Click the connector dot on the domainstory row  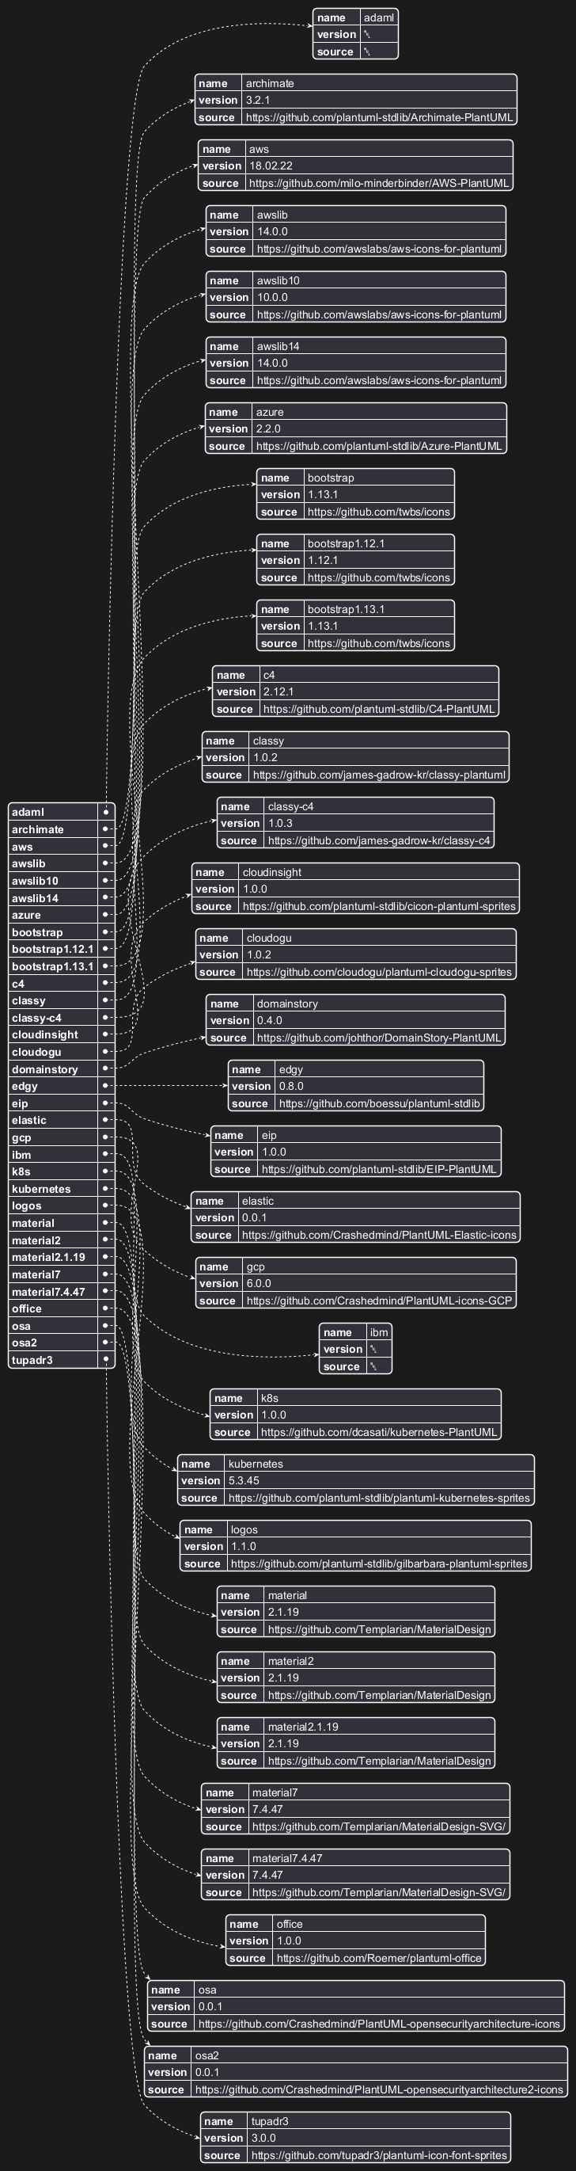click(x=106, y=1068)
